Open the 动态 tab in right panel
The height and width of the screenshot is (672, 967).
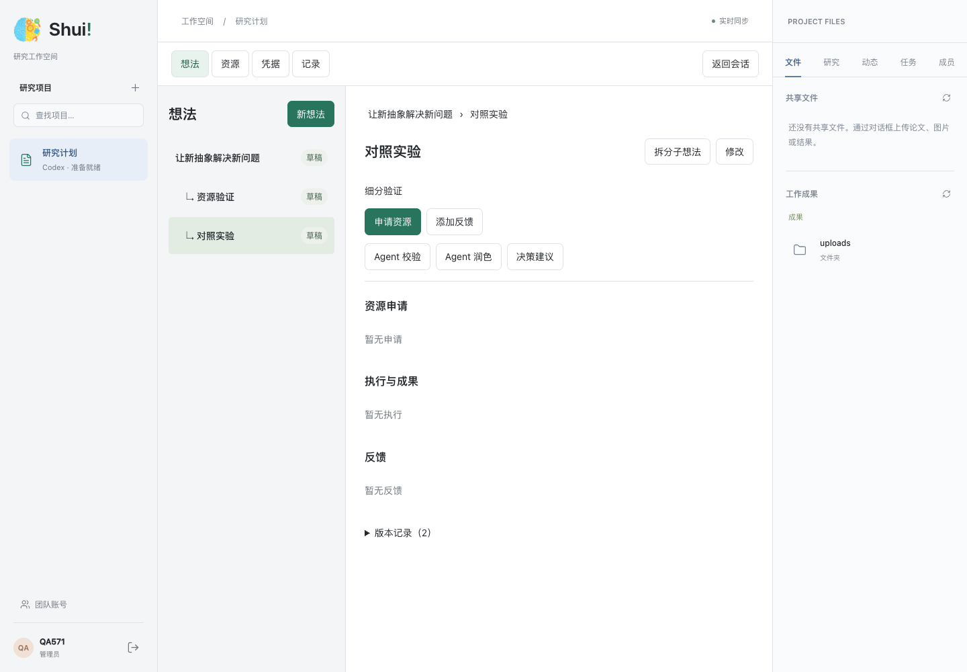(870, 62)
